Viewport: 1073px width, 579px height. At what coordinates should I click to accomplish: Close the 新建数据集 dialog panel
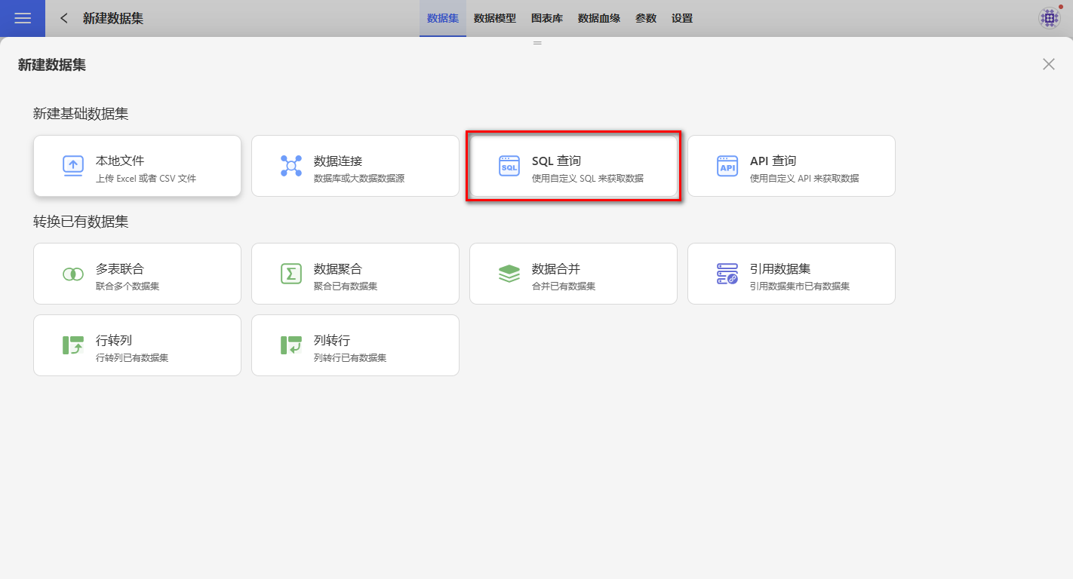[1049, 64]
